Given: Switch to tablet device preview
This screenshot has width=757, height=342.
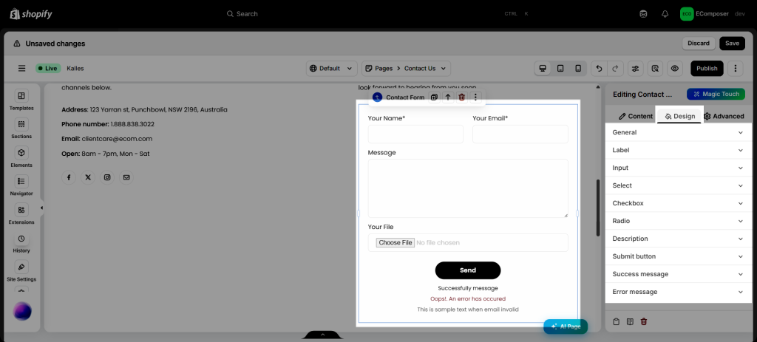Looking at the screenshot, I should pos(560,69).
